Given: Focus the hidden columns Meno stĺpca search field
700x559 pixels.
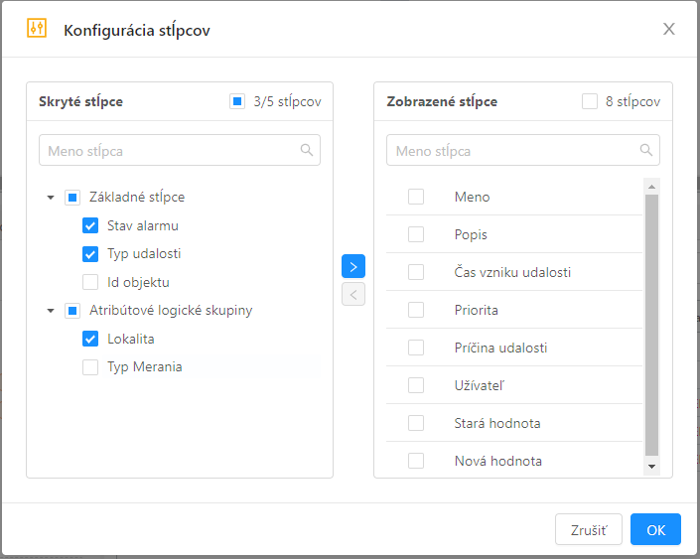Looking at the screenshot, I should click(169, 151).
